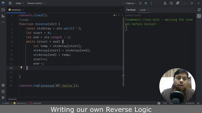Image resolution: width=202 pixels, height=113 pixels.
Task: Open Code With Me user icon
Action: [165, 3]
